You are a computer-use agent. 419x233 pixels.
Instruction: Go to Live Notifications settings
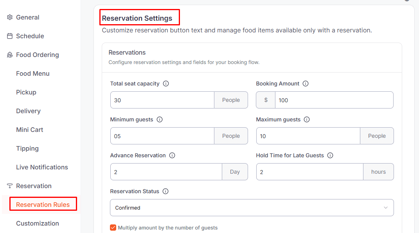pyautogui.click(x=42, y=167)
